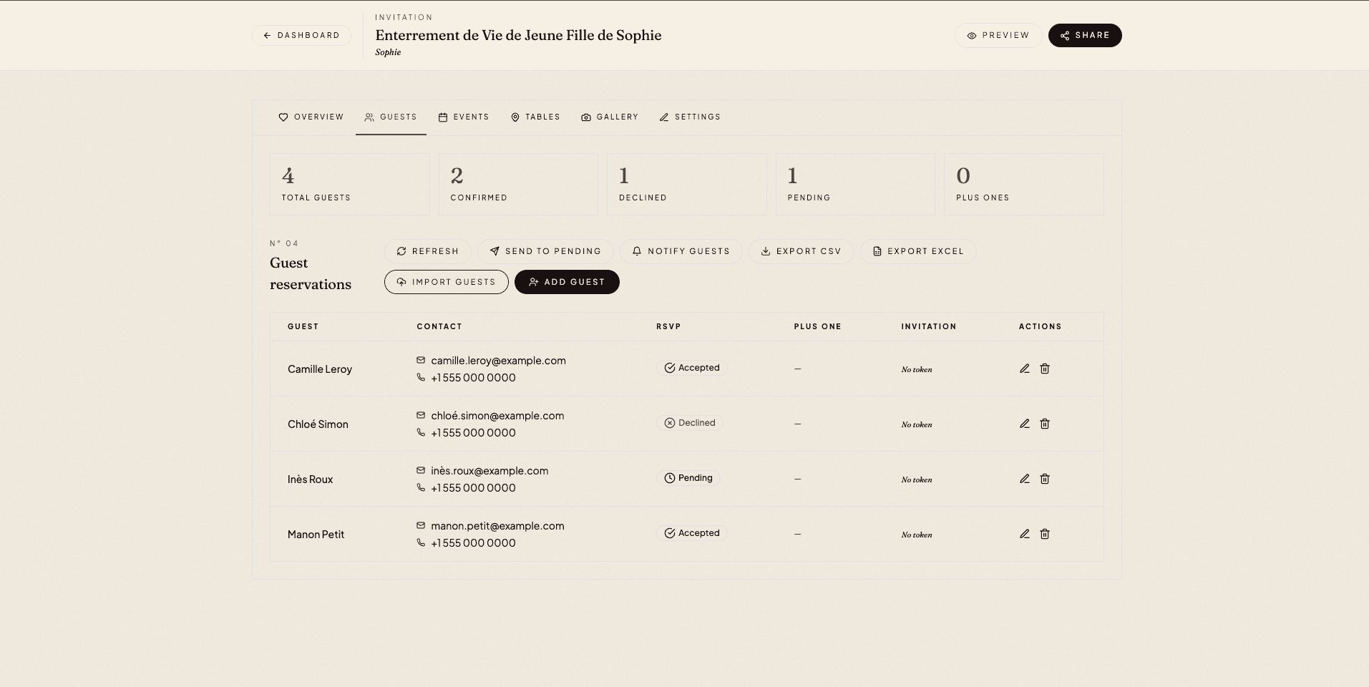Preview the invitation
The height and width of the screenshot is (687, 1369).
(998, 35)
